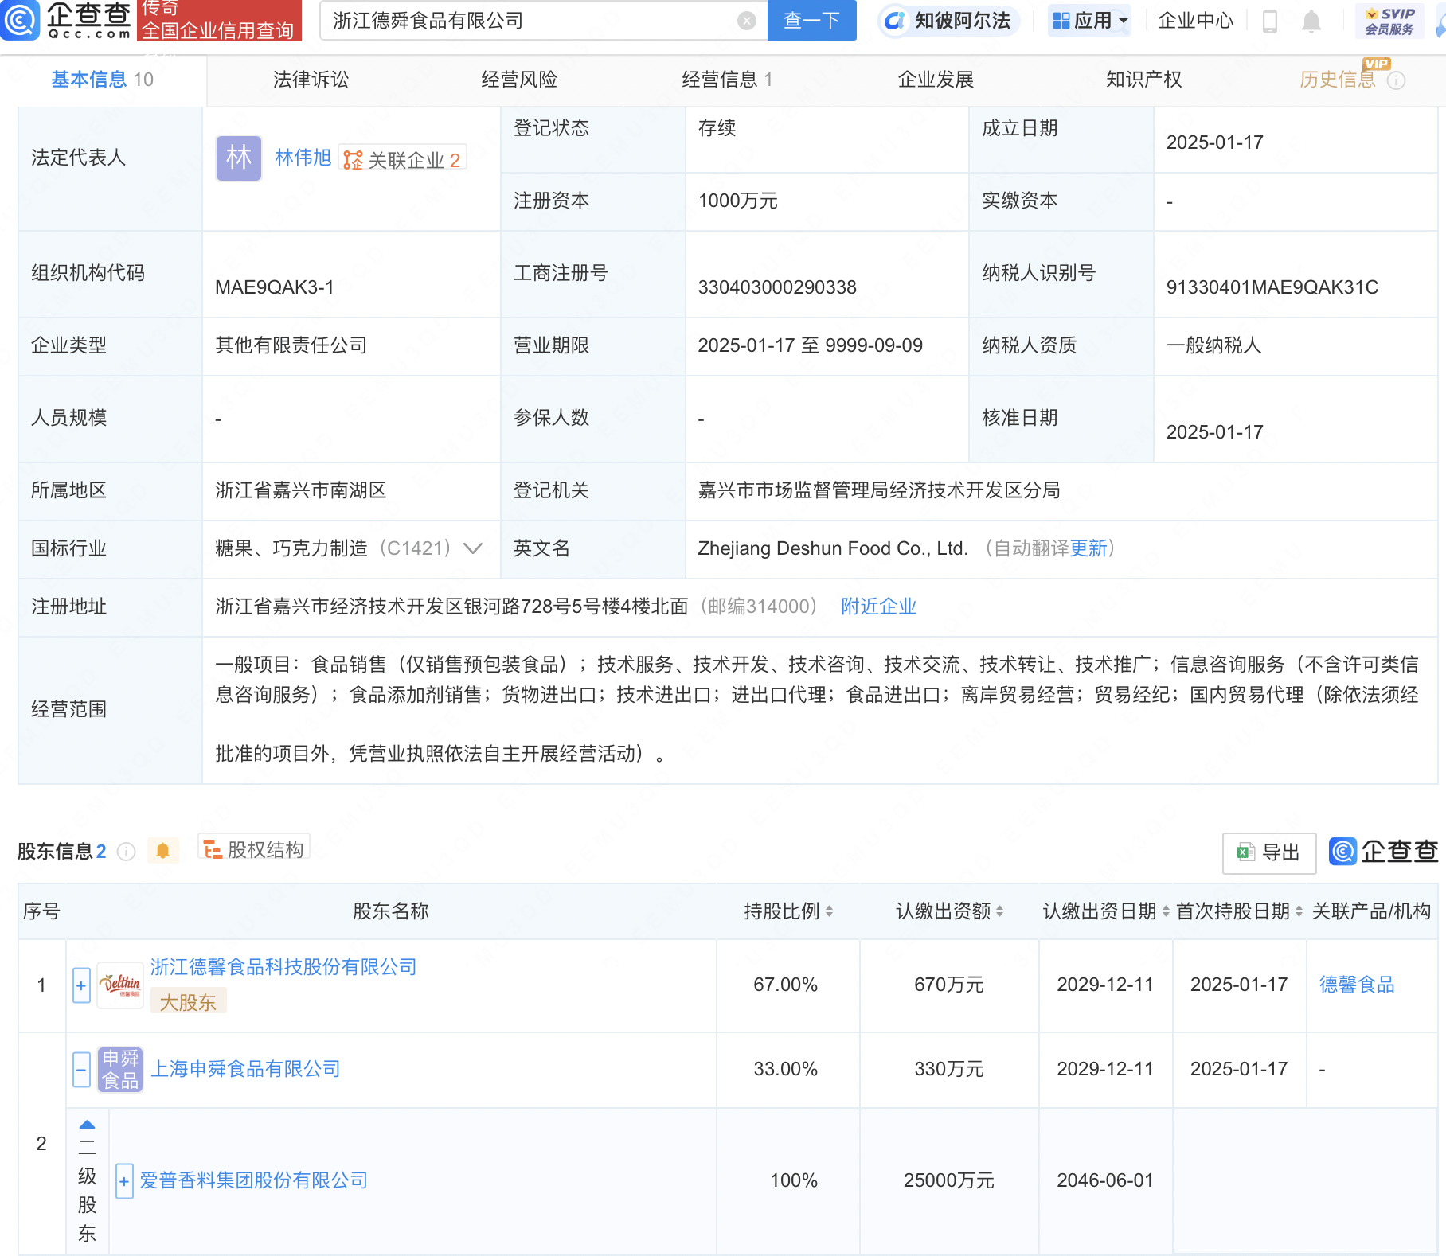The image size is (1446, 1256).
Task: Open 浙江德馨食品科技股份有限公司 page
Action: [x=283, y=967]
